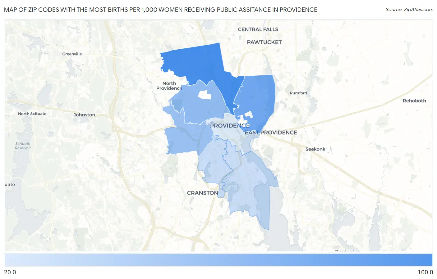
Task: Click the Rumford map label
Action: click(298, 93)
